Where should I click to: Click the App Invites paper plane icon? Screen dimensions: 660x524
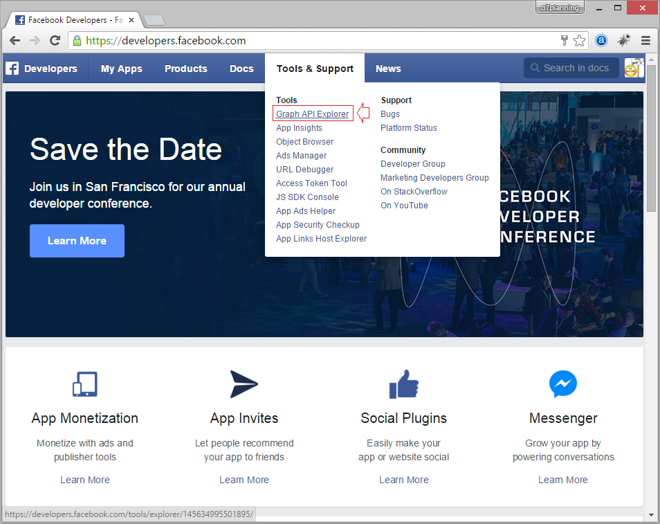[244, 383]
